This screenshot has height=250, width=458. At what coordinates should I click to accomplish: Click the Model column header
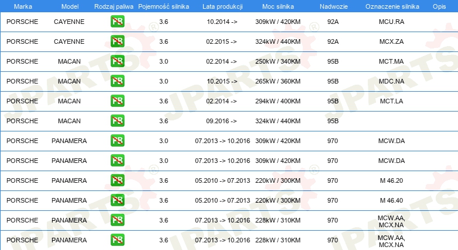[x=70, y=6]
